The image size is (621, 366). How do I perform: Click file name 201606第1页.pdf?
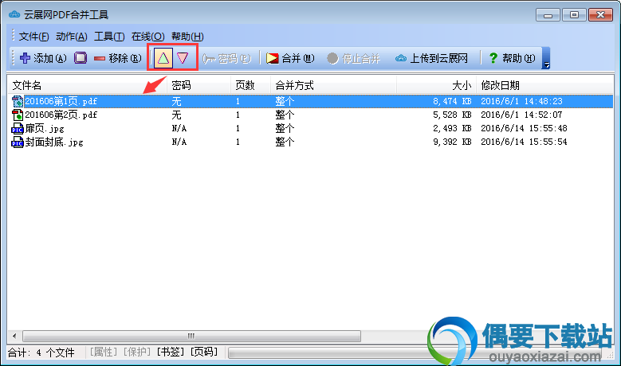(61, 102)
